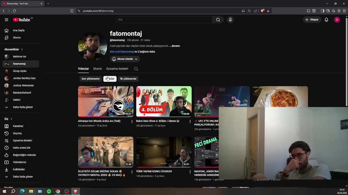Open ve 2 bağlantı daha links
The image size is (348, 195).
coord(145,52)
